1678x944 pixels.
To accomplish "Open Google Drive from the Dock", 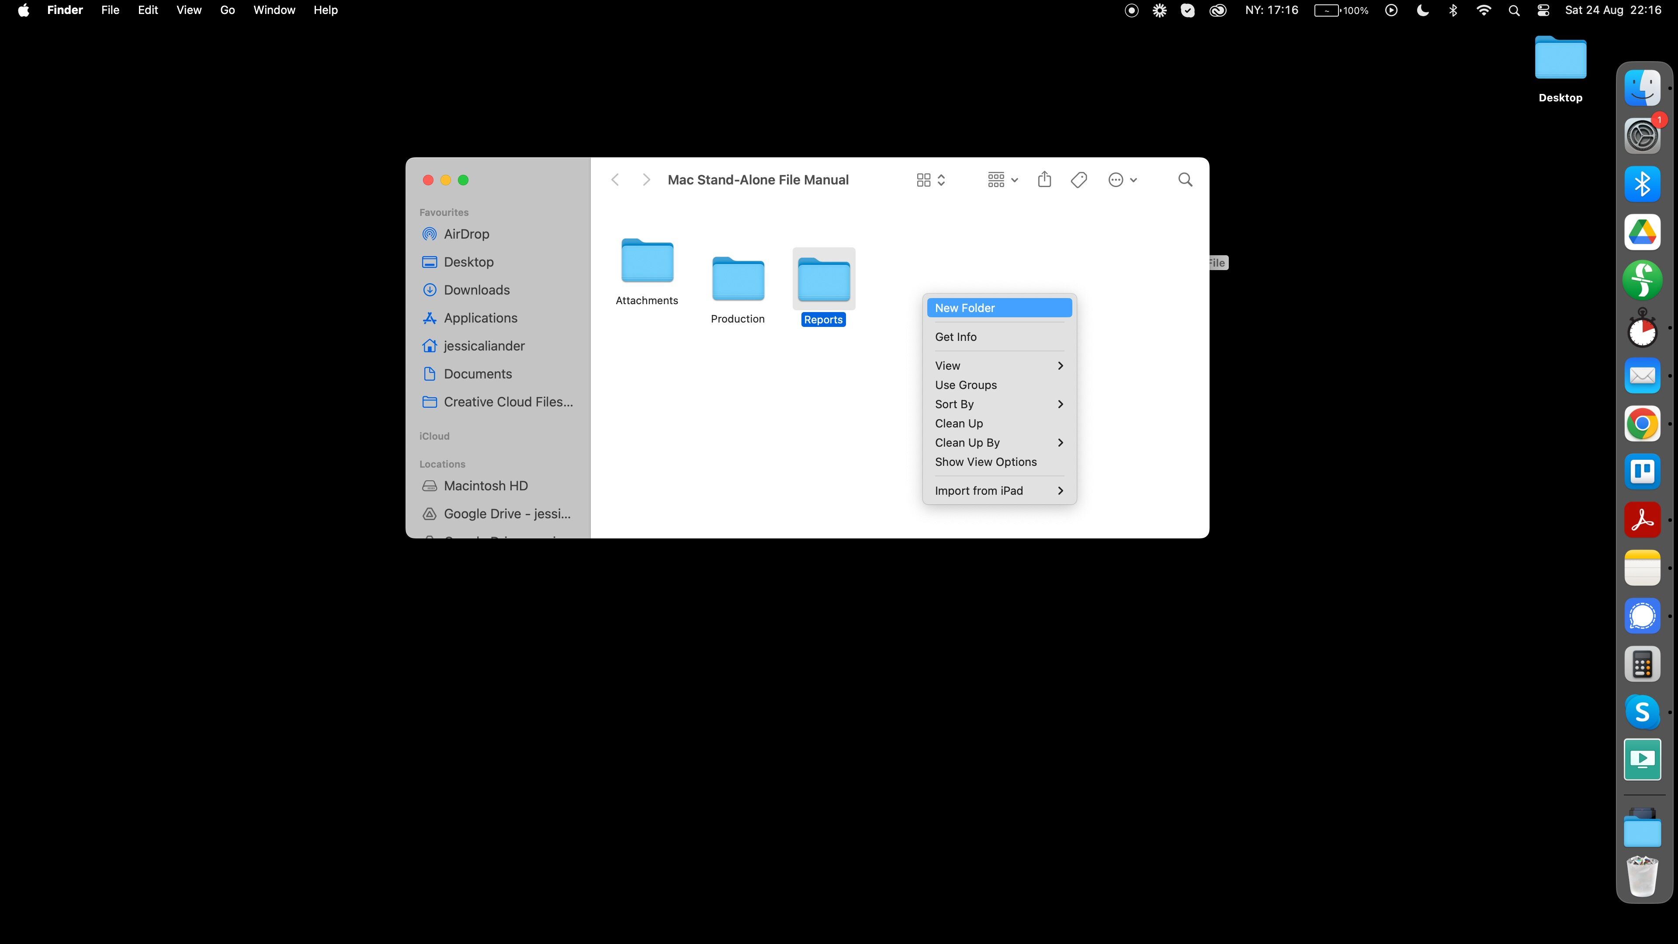I will pos(1642,233).
